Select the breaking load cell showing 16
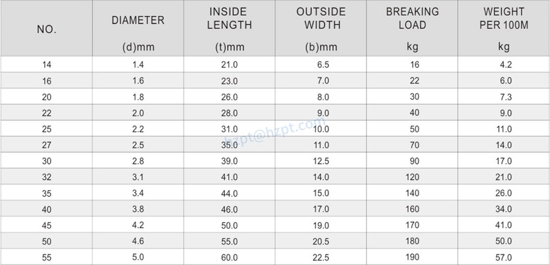The image size is (550, 265). [x=414, y=65]
